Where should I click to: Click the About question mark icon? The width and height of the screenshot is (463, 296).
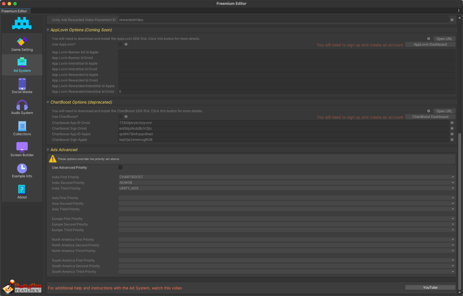pos(22,189)
